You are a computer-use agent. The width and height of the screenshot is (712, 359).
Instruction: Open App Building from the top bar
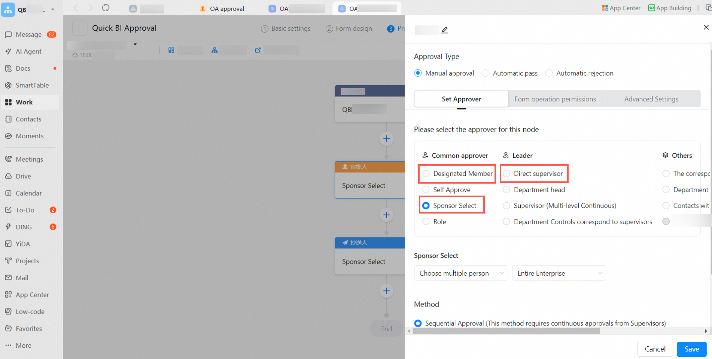[x=670, y=8]
